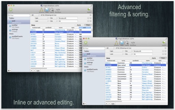175x110 pixels.
Task: Click the Edit button below front window table
Action: (x=113, y=104)
